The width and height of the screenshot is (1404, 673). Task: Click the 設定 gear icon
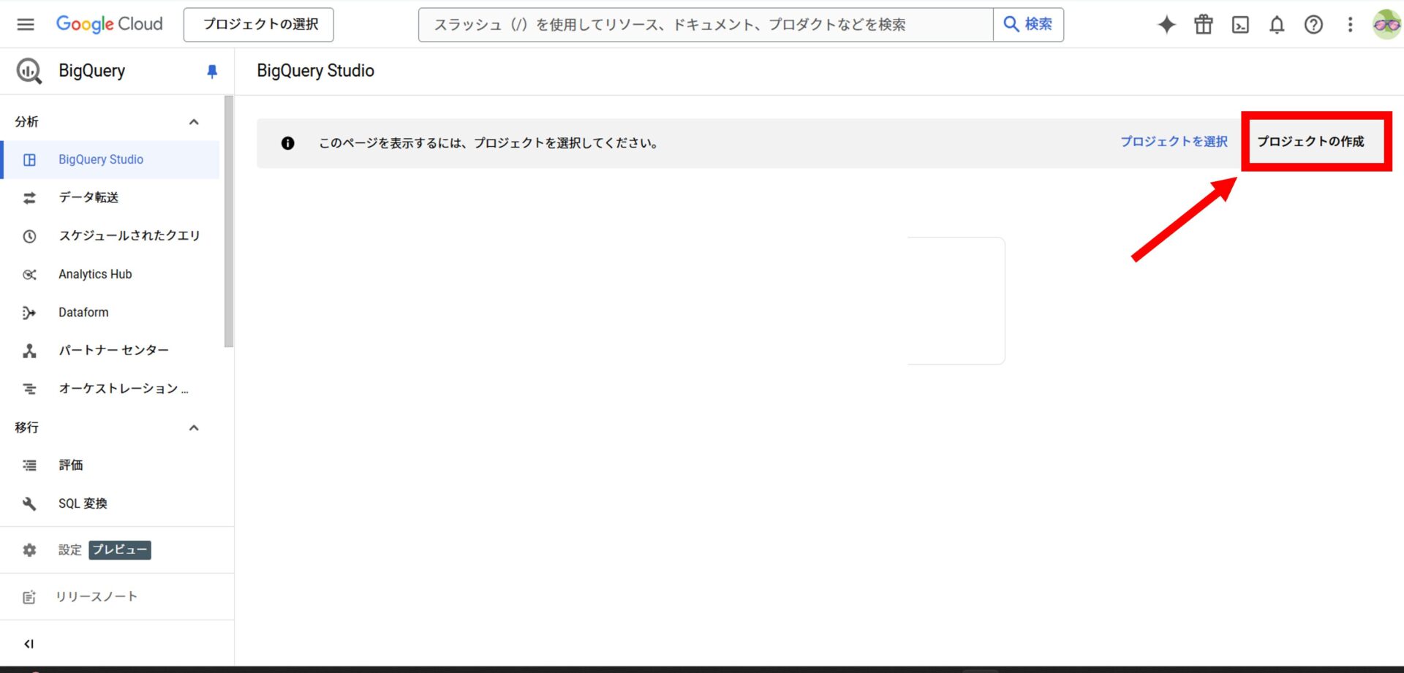[x=29, y=550]
